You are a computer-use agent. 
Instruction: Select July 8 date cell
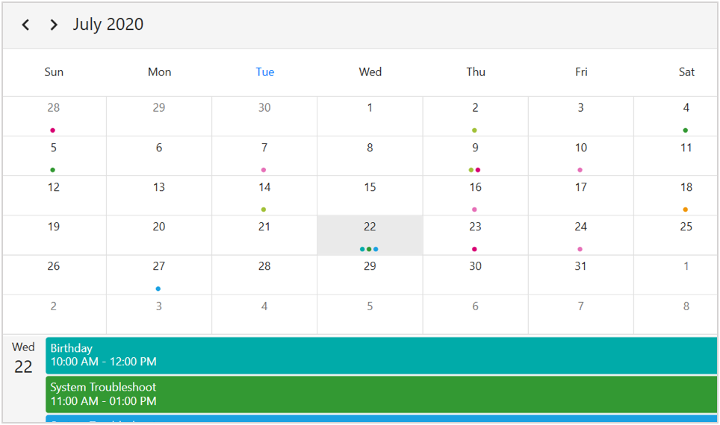click(370, 156)
